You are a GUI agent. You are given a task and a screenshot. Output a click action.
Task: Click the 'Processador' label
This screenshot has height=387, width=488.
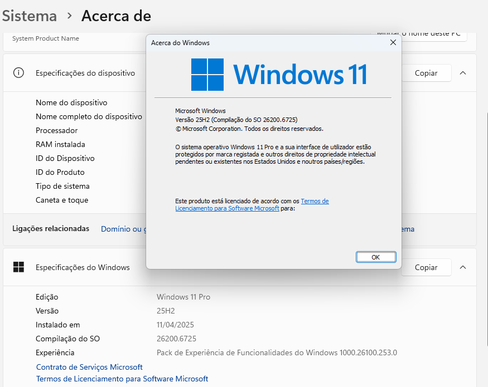coord(57,130)
